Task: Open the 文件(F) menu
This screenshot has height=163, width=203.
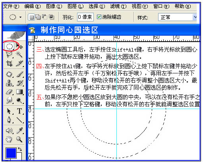Action: pyautogui.click(x=11, y=6)
